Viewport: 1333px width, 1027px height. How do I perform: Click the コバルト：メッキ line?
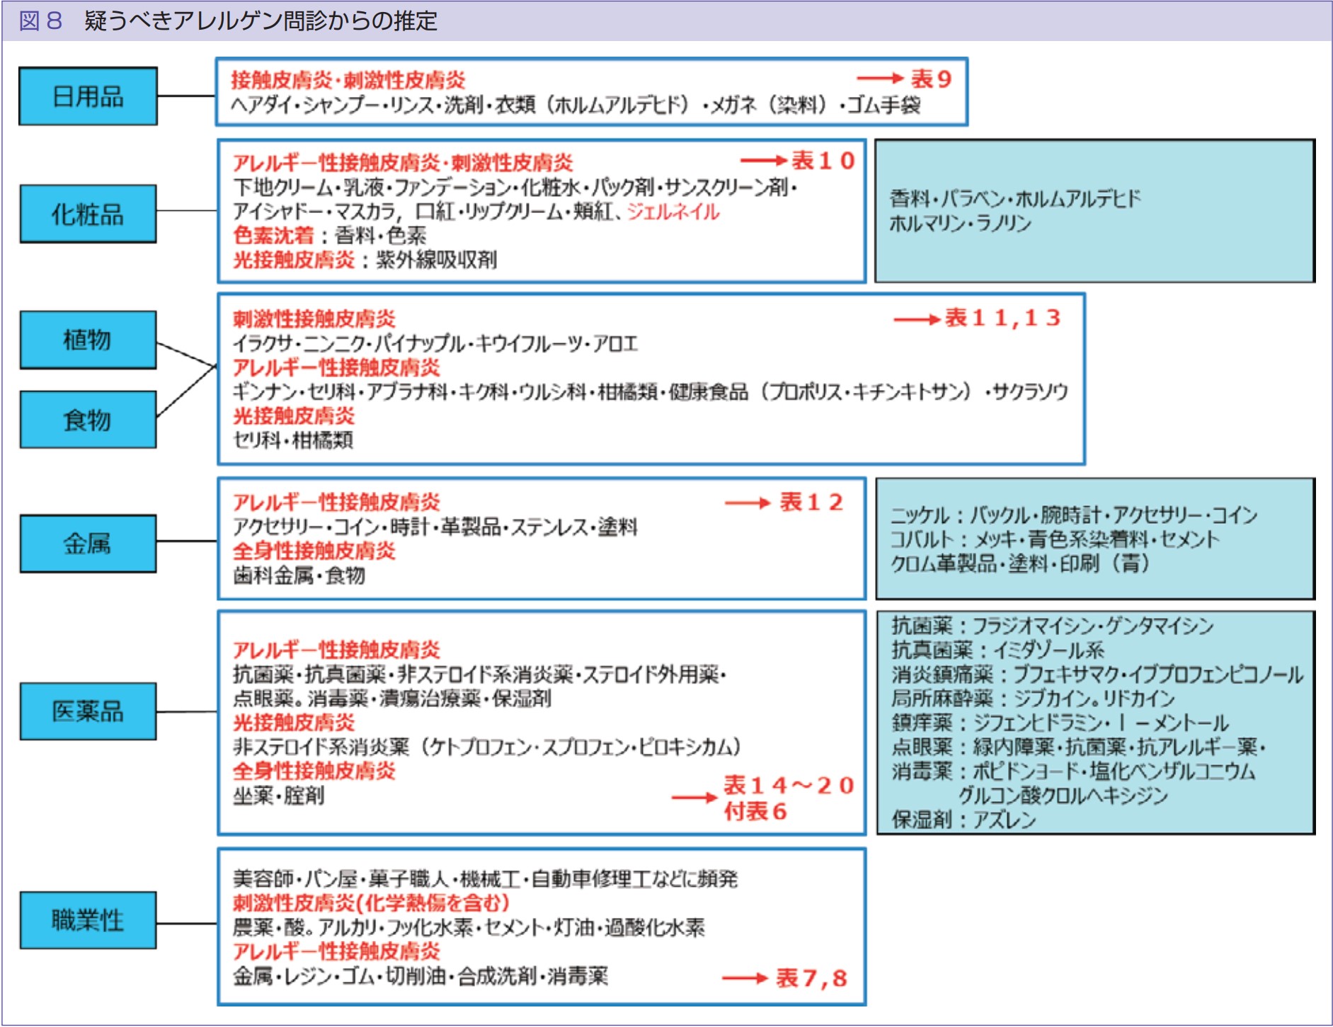[1055, 539]
